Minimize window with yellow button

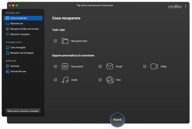click(x=13, y=5)
